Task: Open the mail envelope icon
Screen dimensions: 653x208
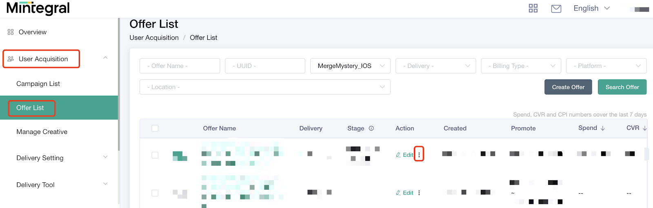Action: tap(556, 9)
